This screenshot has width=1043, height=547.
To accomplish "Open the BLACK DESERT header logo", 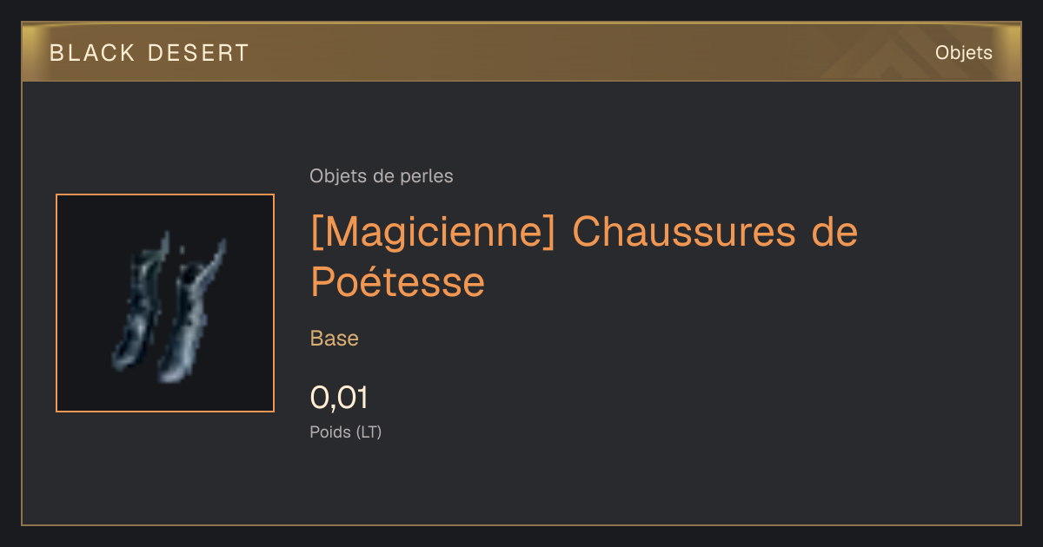I will pos(149,53).
